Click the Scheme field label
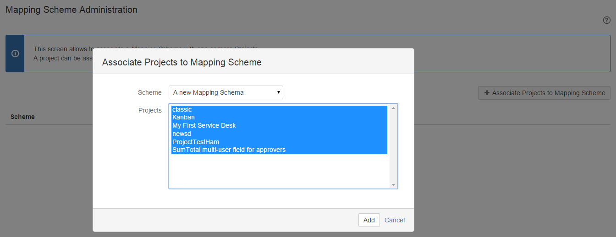 (x=149, y=92)
